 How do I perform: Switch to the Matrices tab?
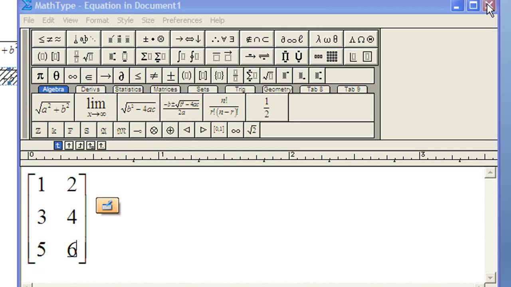point(165,89)
